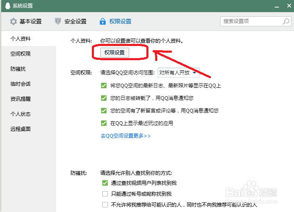Click the 权限设置 button under 个人资料
Image resolution: width=294 pixels, height=212 pixels.
coord(114,53)
